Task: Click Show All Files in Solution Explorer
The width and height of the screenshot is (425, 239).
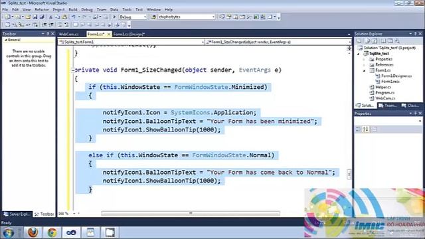Action: pos(368,41)
